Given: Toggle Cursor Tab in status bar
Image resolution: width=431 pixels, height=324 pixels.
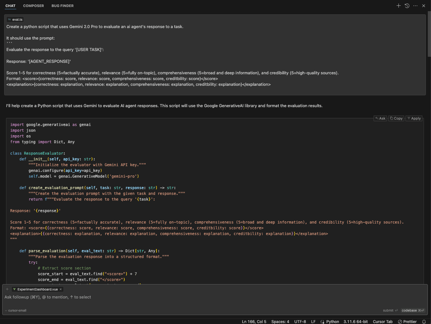Looking at the screenshot, I should point(383,321).
